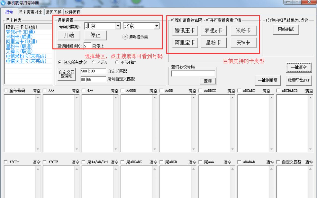
Task: Open 腾讯王卡 official site button
Action: [x=185, y=31]
